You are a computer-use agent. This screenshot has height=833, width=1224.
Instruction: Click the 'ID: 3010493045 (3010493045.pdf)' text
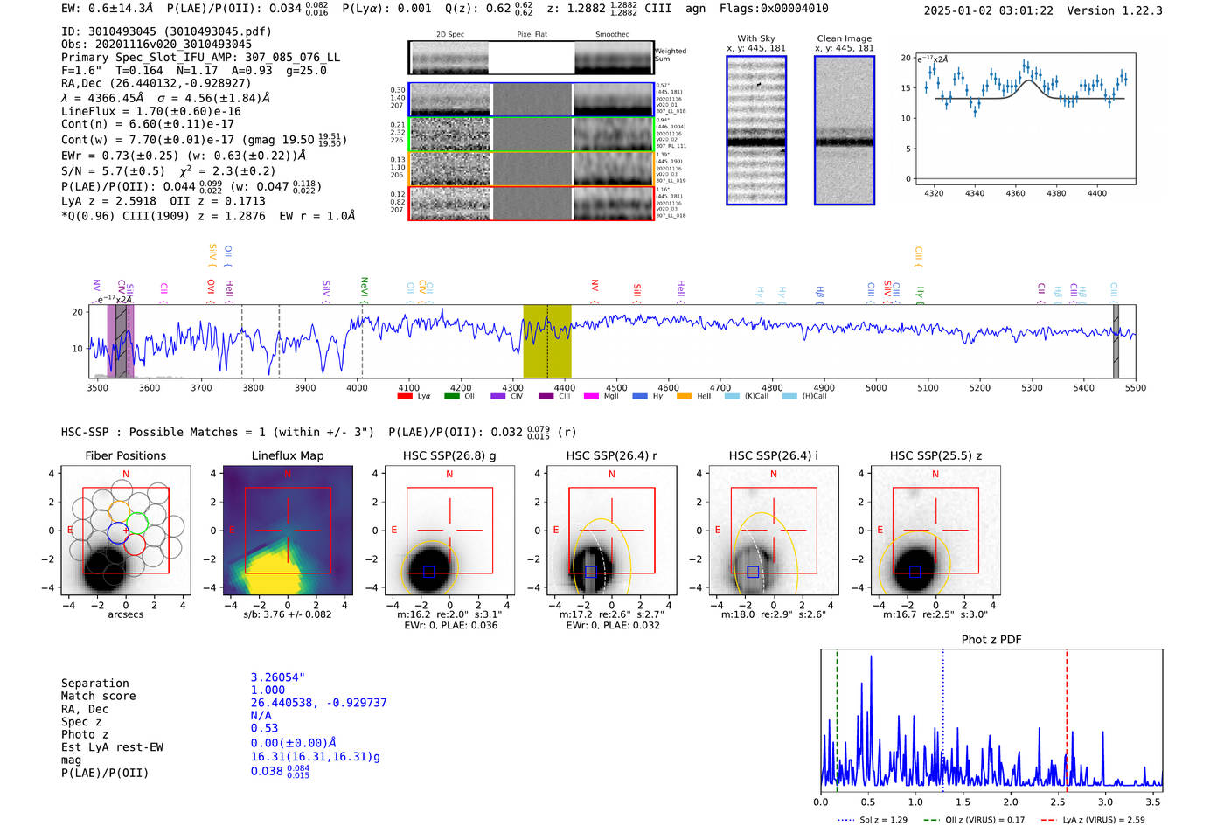166,31
